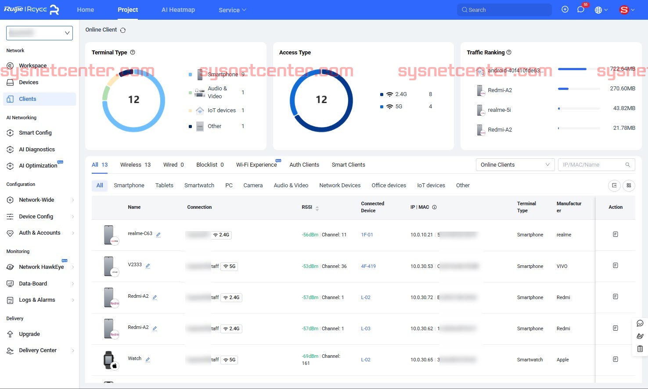Open the Auth Clients tab

(x=304, y=165)
